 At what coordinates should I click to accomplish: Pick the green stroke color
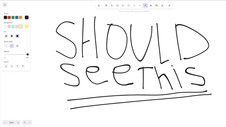(13, 17)
